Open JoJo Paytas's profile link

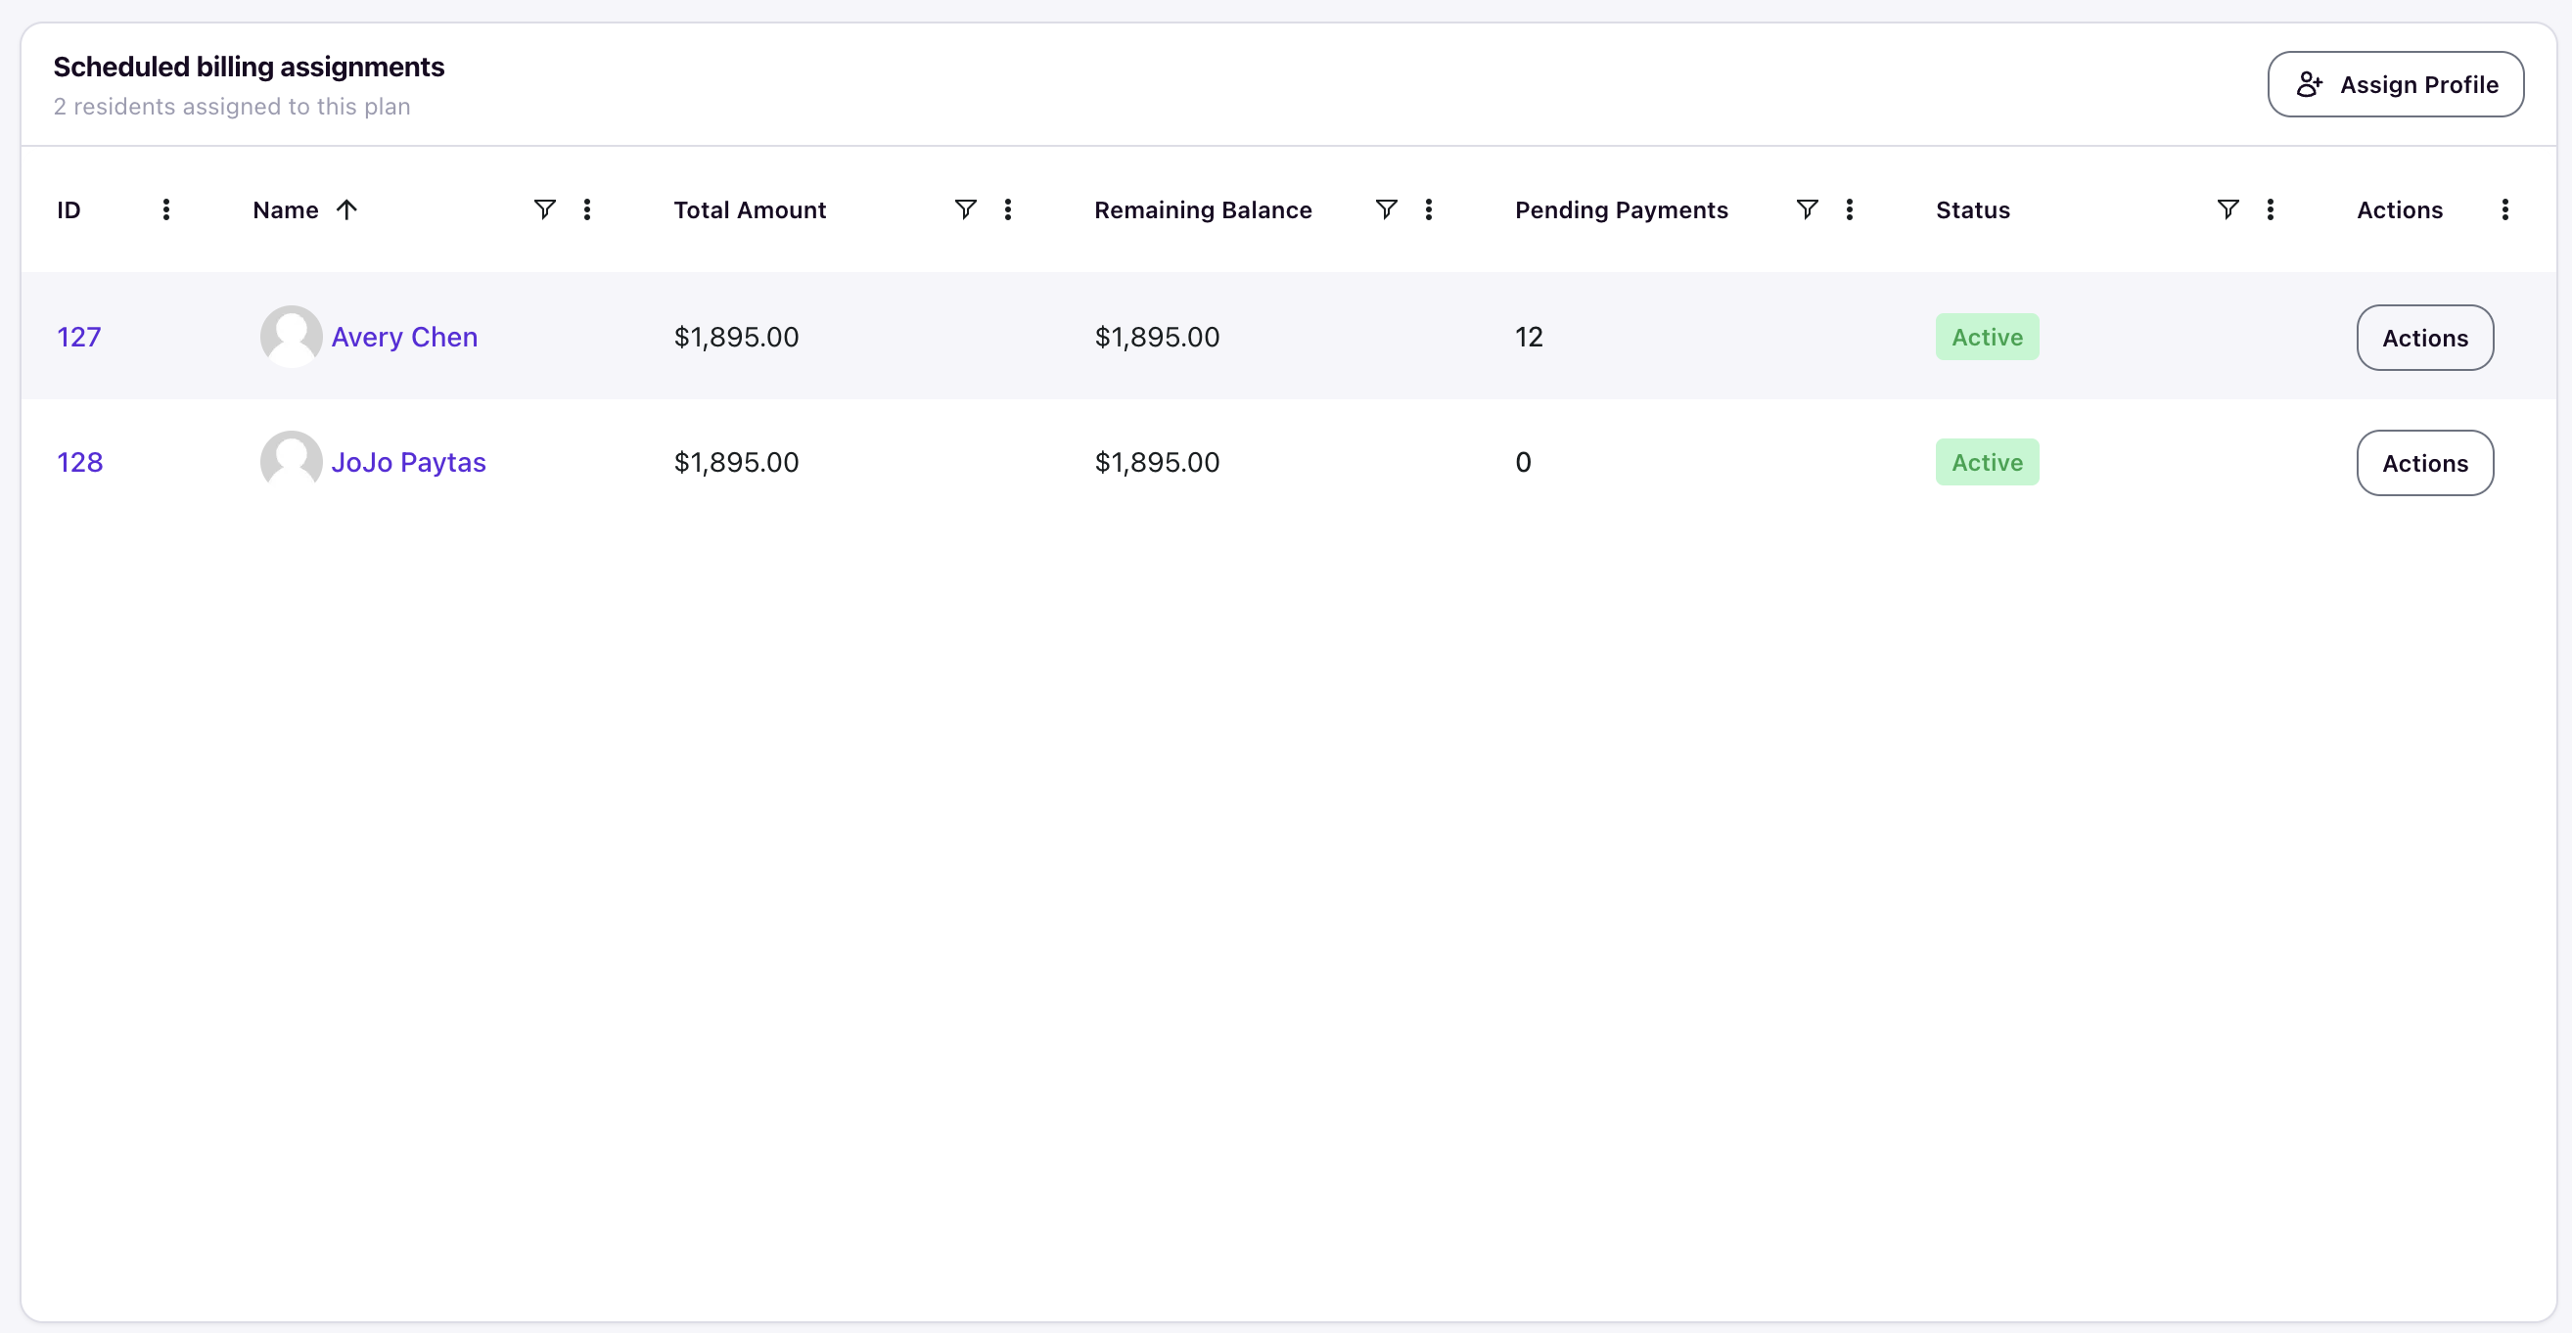408,462
